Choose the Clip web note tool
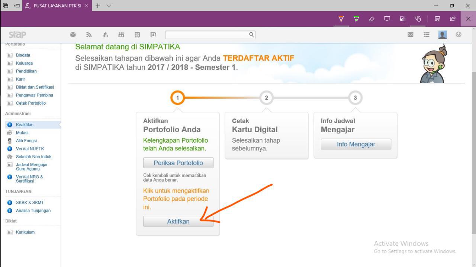Viewport: 476px width, 267px height. [402, 19]
